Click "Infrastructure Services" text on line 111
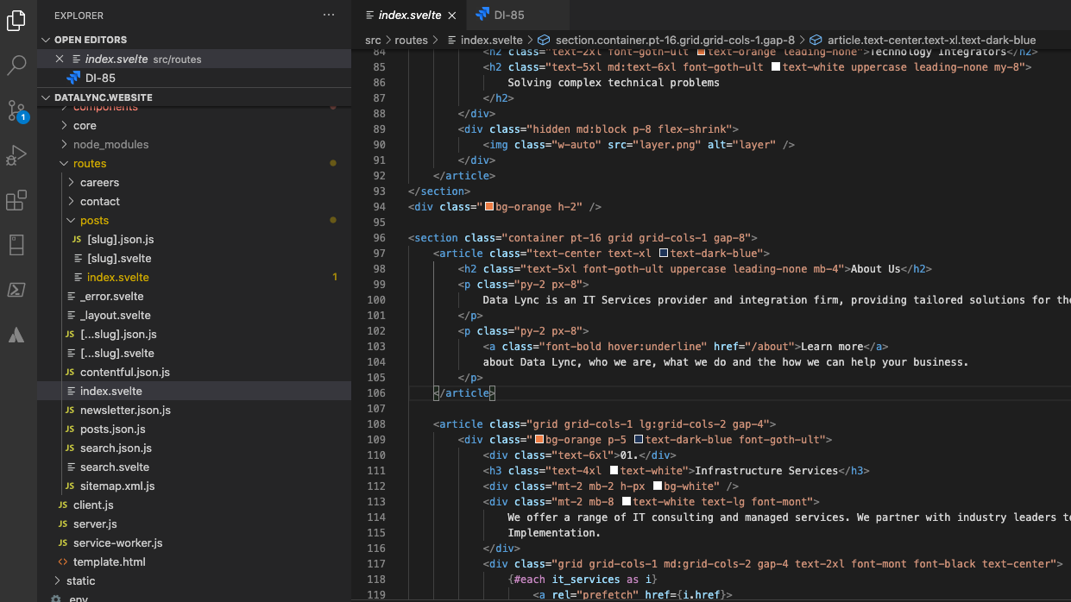 pos(766,471)
